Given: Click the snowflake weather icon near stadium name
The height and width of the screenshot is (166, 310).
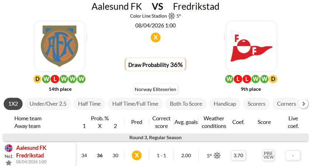Looking at the screenshot, I should pos(172,16).
